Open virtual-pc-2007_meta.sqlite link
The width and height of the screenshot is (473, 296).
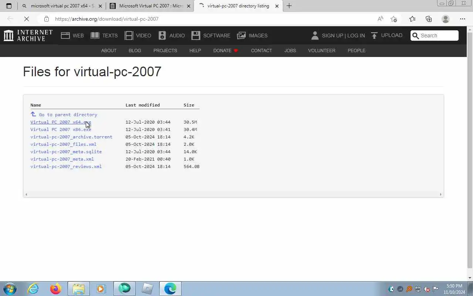[66, 152]
